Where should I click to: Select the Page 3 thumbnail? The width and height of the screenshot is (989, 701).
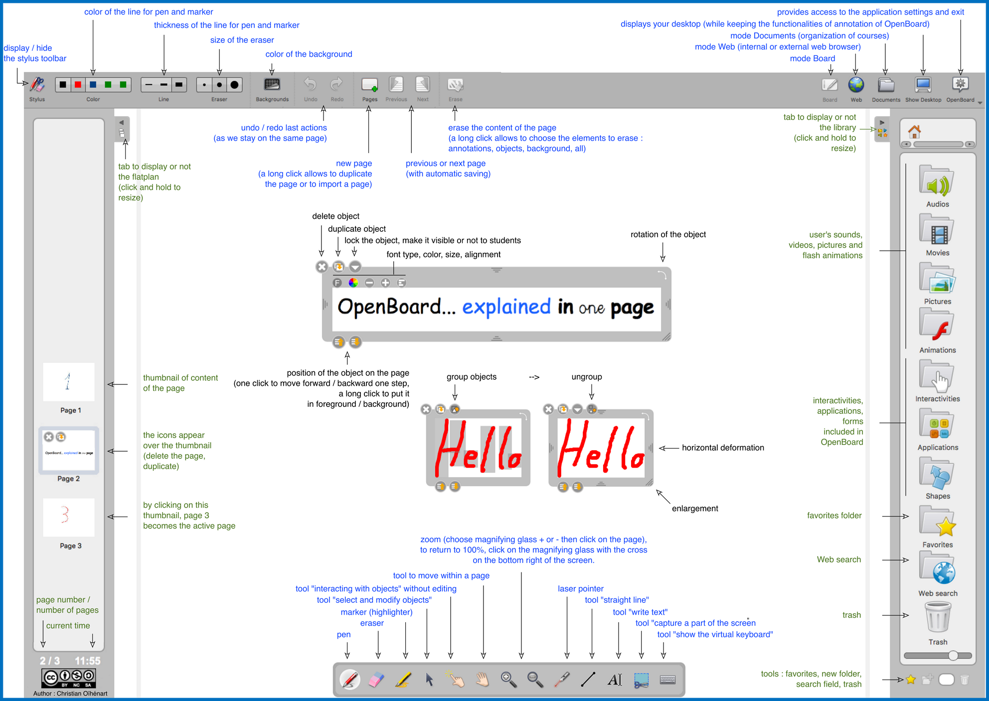(x=68, y=518)
